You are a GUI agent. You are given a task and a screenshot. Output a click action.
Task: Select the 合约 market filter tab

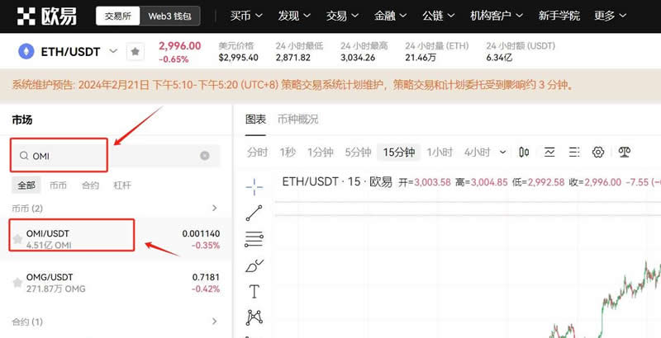coord(90,185)
